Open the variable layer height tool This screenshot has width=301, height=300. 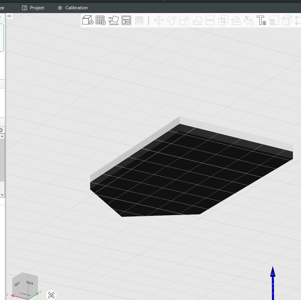(139, 20)
